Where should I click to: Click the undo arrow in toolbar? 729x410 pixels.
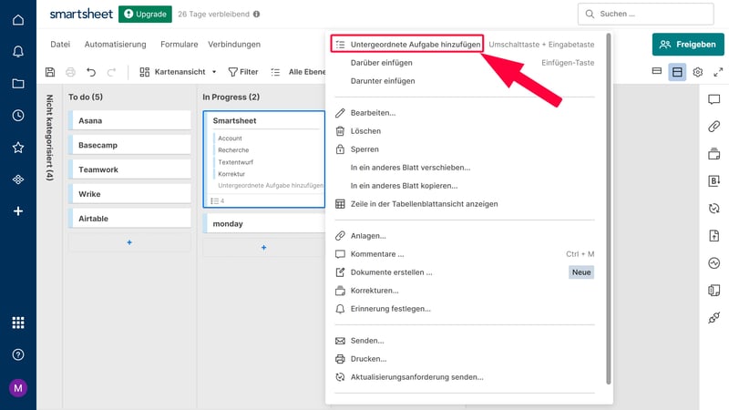coord(91,72)
